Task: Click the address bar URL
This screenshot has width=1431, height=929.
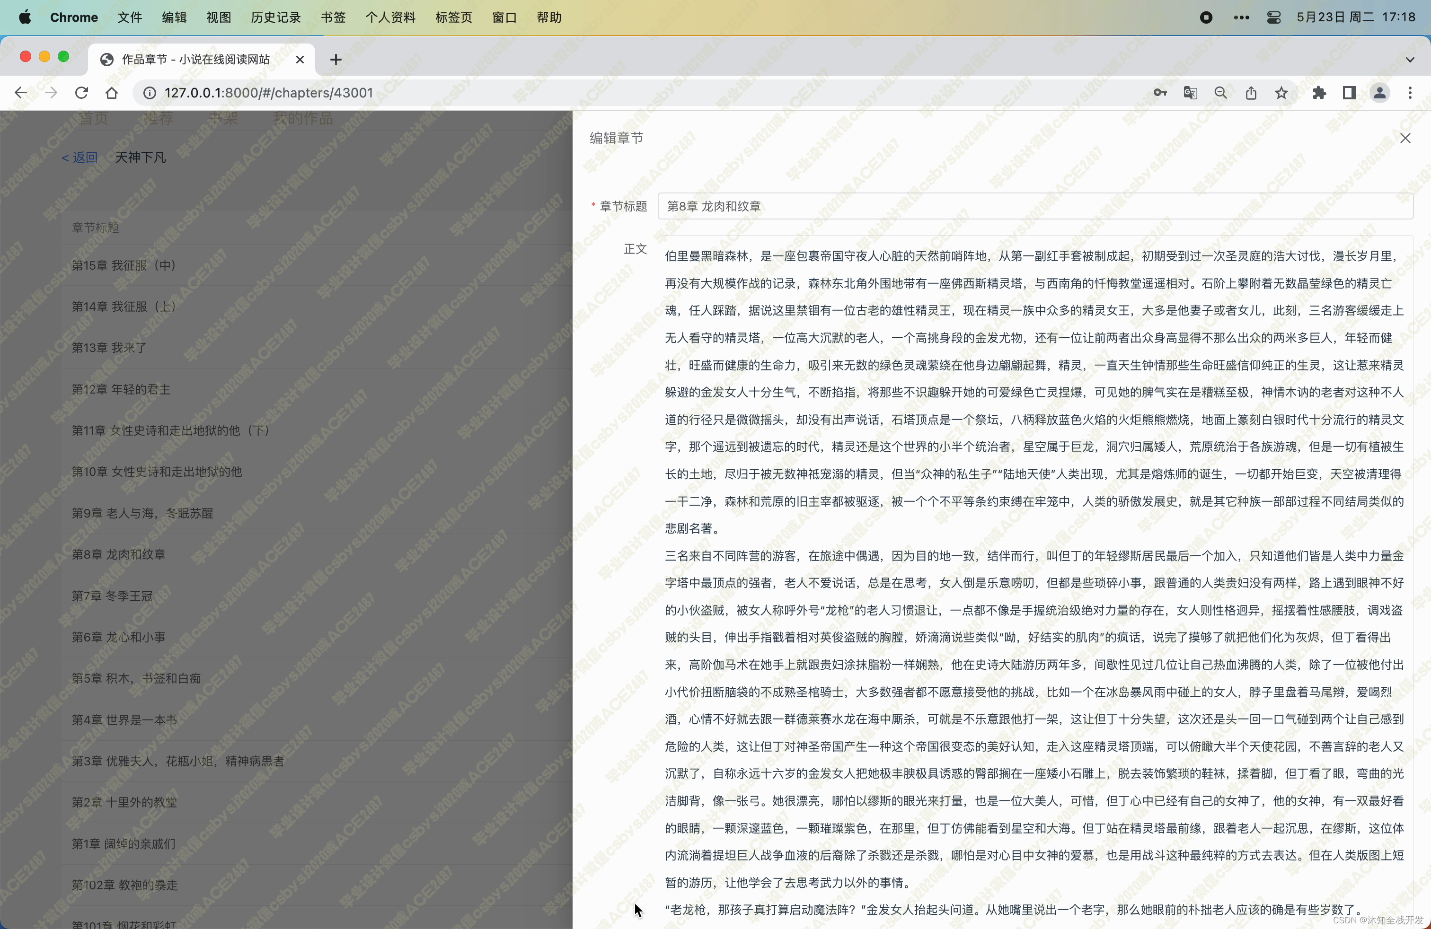Action: tap(269, 93)
